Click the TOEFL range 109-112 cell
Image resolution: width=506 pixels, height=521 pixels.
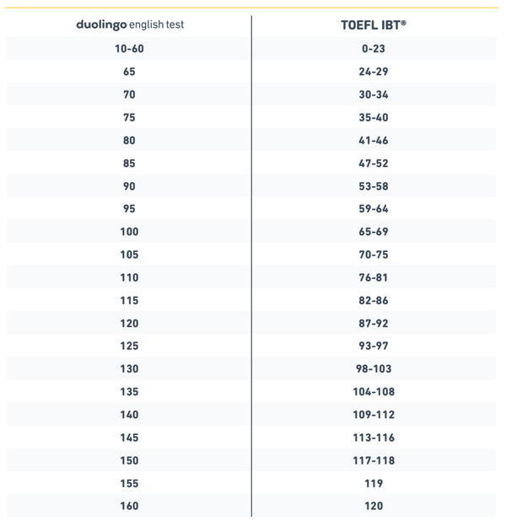pyautogui.click(x=373, y=414)
